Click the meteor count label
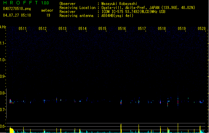This screenshot has width=209, height=133. point(47,10)
